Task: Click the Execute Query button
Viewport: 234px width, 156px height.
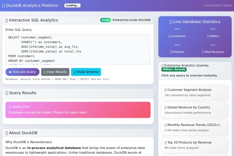Action: tap(22, 72)
